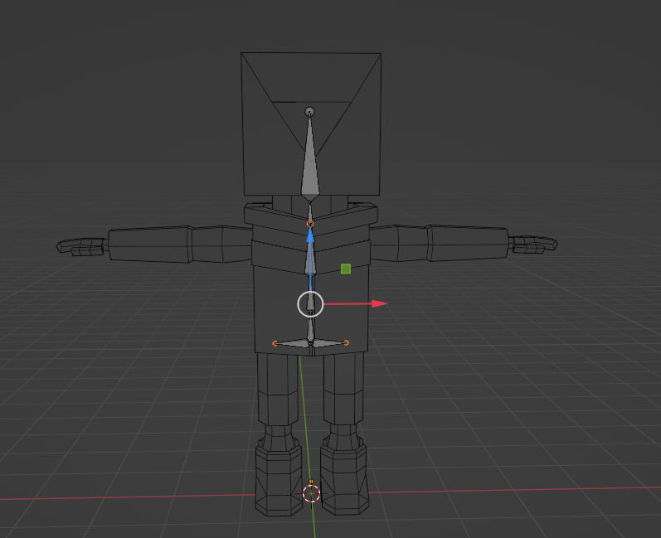Select the hip bone pointing left
This screenshot has width=661, height=538.
click(x=293, y=342)
